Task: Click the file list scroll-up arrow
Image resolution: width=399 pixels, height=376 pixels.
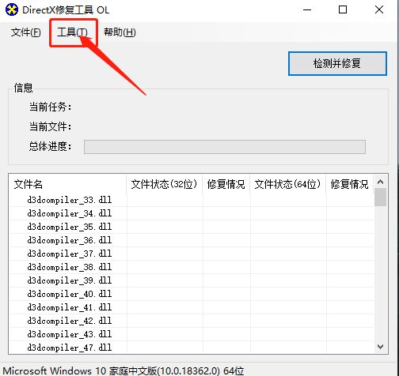Action: [x=380, y=182]
